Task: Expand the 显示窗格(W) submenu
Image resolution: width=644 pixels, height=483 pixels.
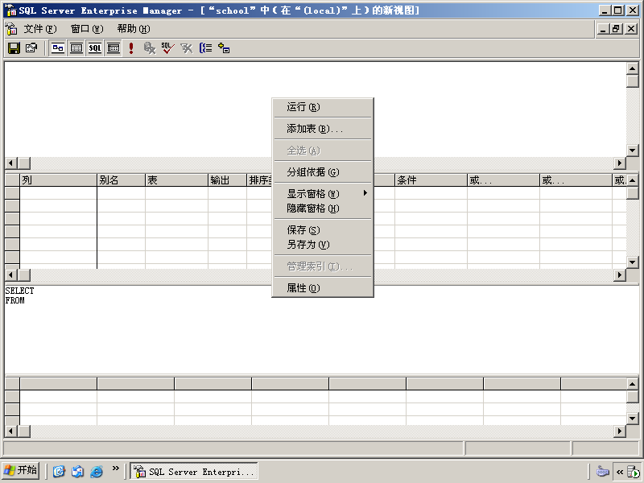Action: click(x=323, y=193)
